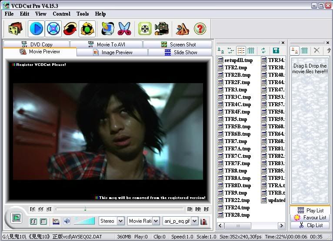Switch file list to details view
333x241 pixels.
tap(251, 50)
